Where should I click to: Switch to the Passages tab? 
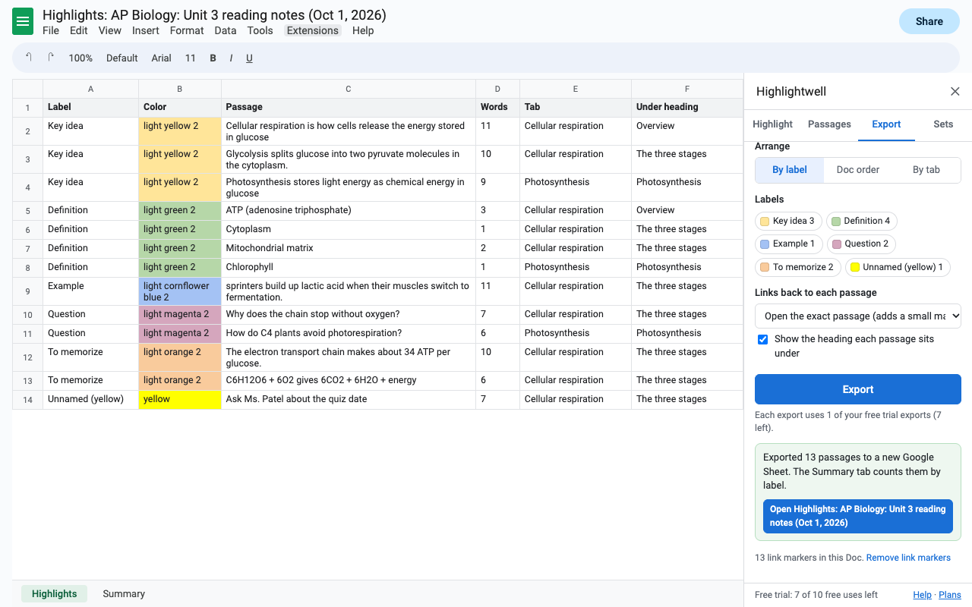tap(829, 124)
